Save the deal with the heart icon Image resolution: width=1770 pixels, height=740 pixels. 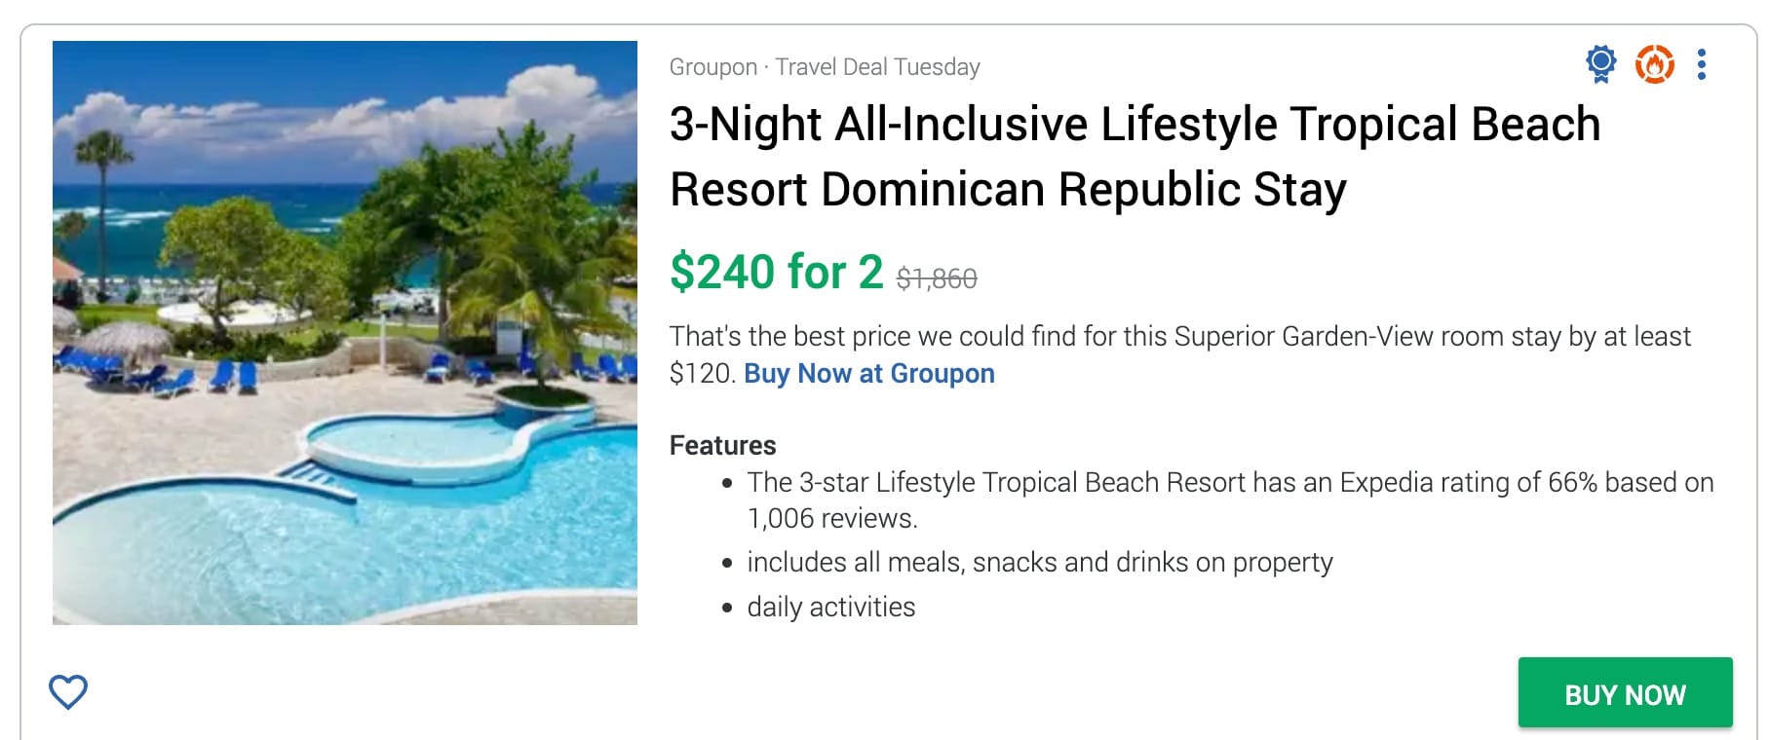click(x=68, y=692)
